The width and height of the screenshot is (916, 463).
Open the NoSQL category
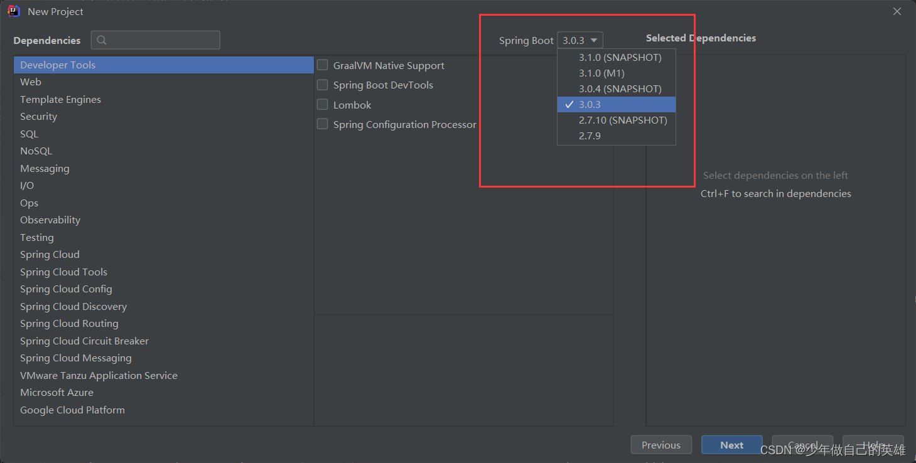164,151
